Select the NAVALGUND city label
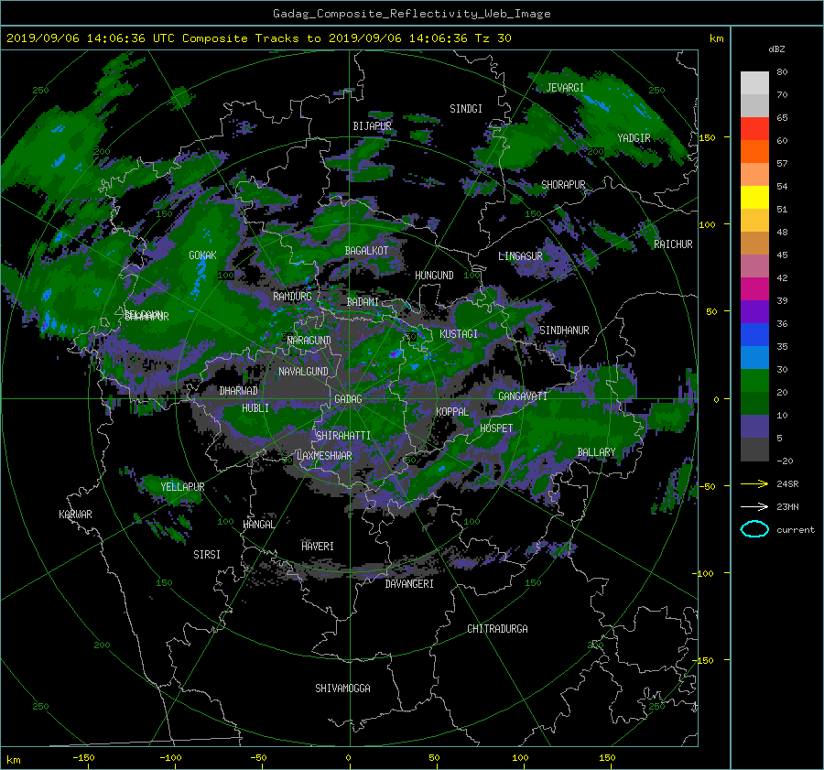This screenshot has height=770, width=824. (x=303, y=372)
